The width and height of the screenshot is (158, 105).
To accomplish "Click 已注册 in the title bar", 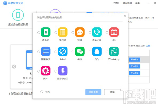I will tap(116, 3).
